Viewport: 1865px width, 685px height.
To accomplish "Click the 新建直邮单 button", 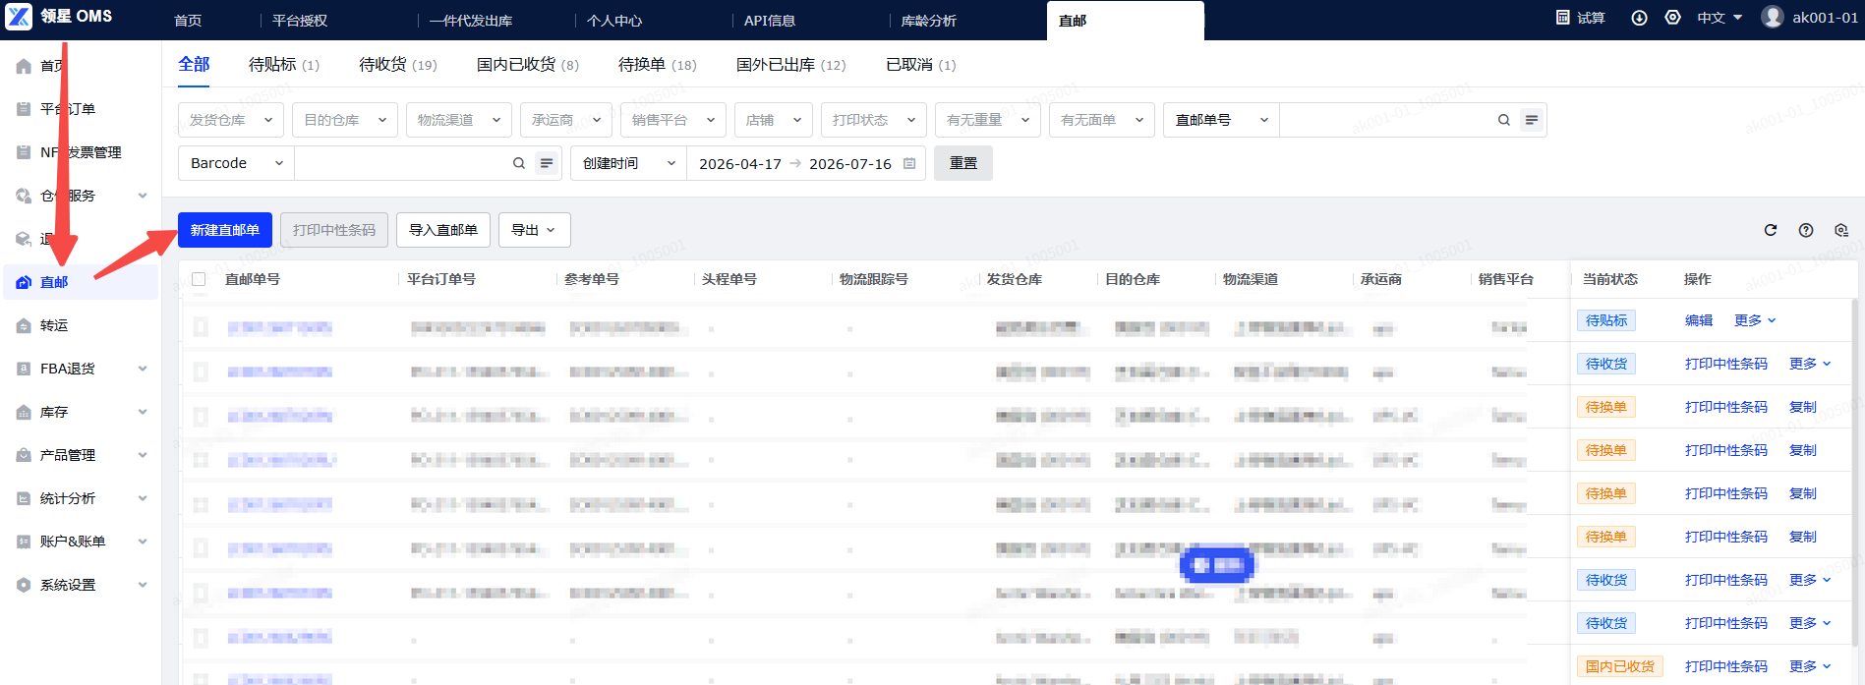I will coord(225,230).
